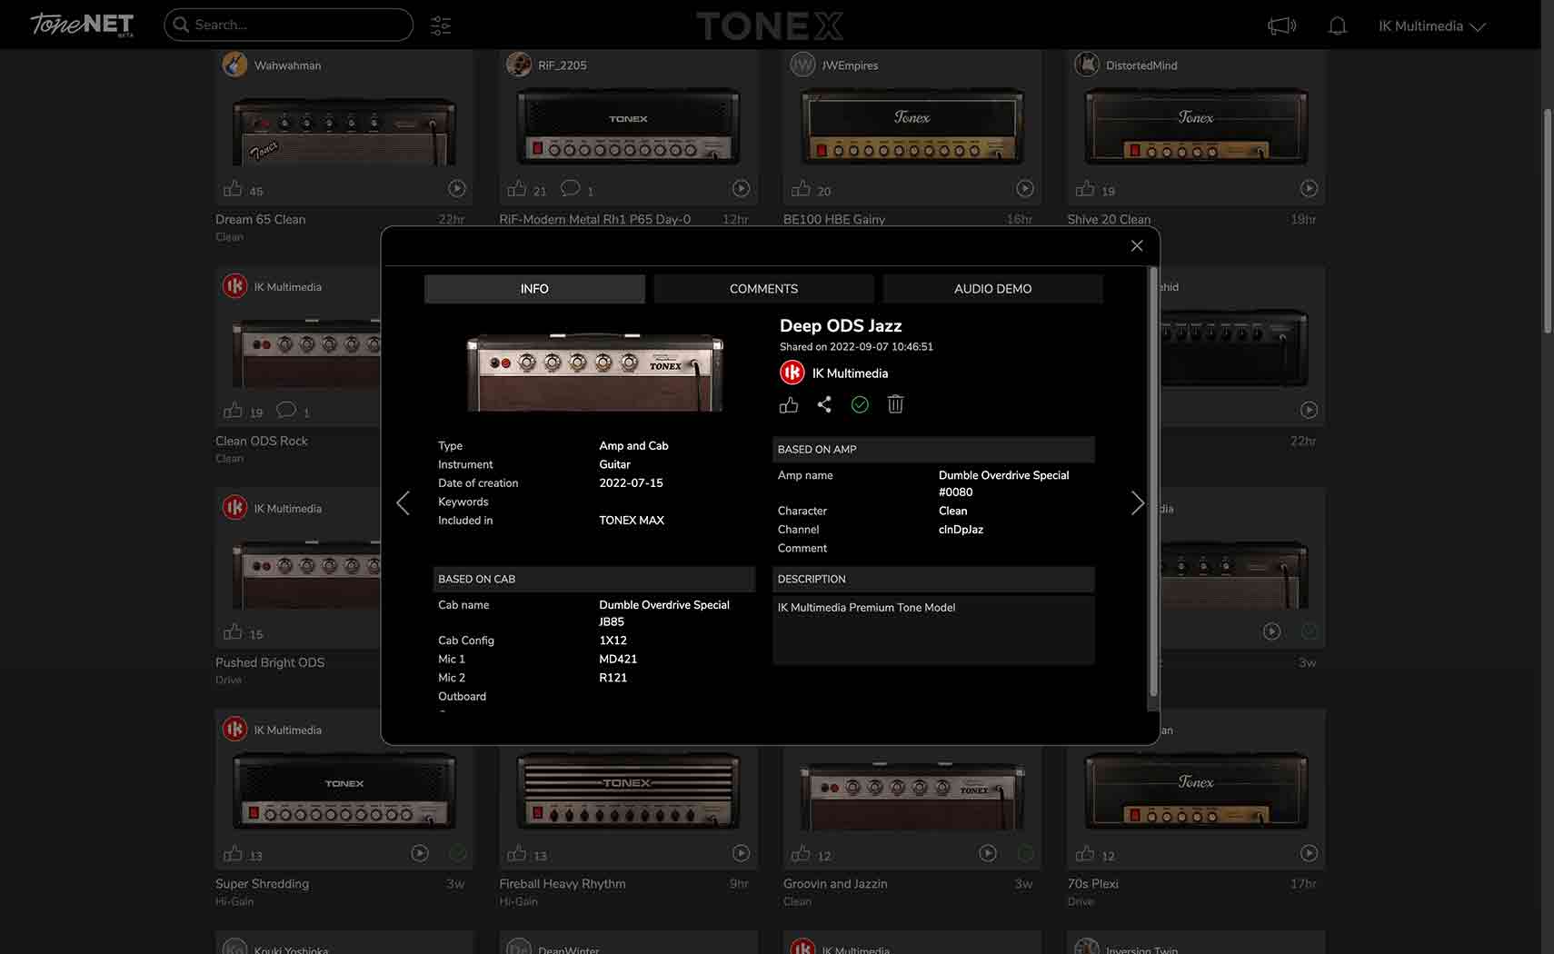Go to the next tone model arrow
1554x954 pixels.
(1137, 502)
